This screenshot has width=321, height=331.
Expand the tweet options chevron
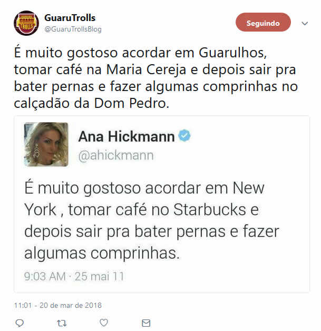click(305, 23)
